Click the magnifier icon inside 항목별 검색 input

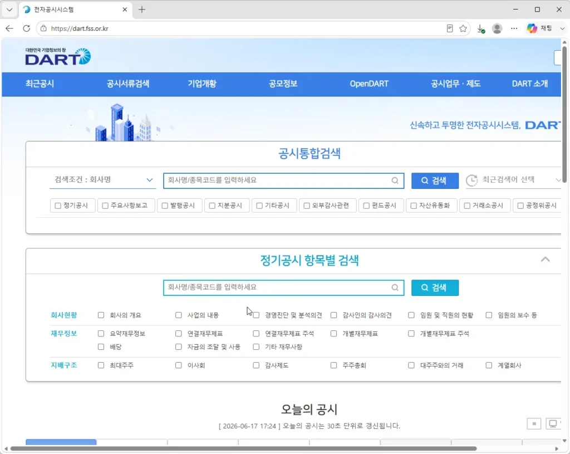tap(395, 287)
